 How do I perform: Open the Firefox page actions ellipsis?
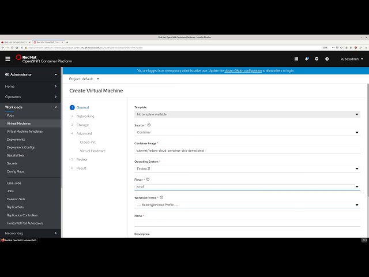tap(333, 47)
